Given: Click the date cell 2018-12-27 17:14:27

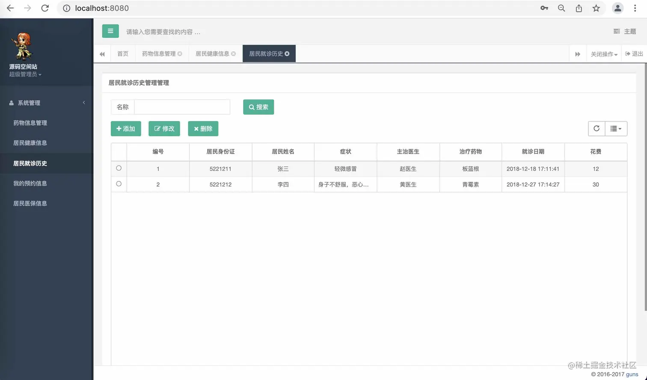Looking at the screenshot, I should (x=533, y=184).
